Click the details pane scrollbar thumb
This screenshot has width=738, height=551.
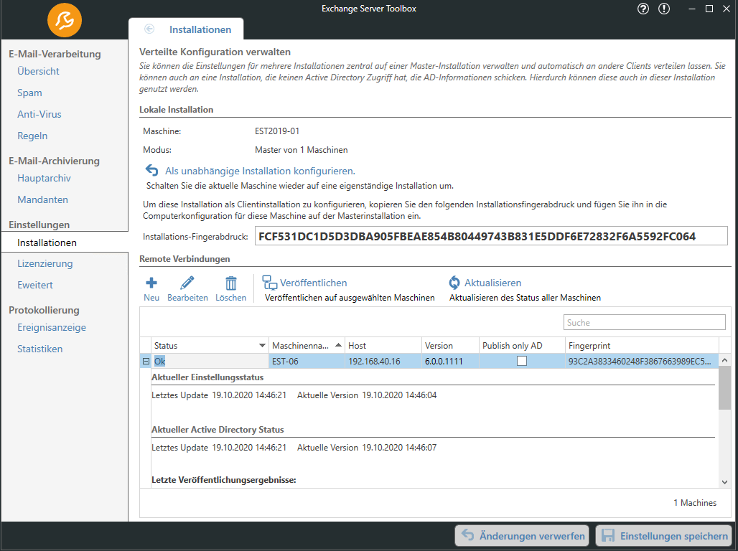(x=724, y=389)
